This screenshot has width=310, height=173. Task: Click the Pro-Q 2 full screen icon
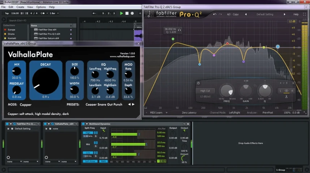coord(305,14)
